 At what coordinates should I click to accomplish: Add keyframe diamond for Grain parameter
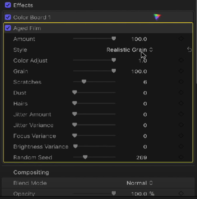[181, 71]
